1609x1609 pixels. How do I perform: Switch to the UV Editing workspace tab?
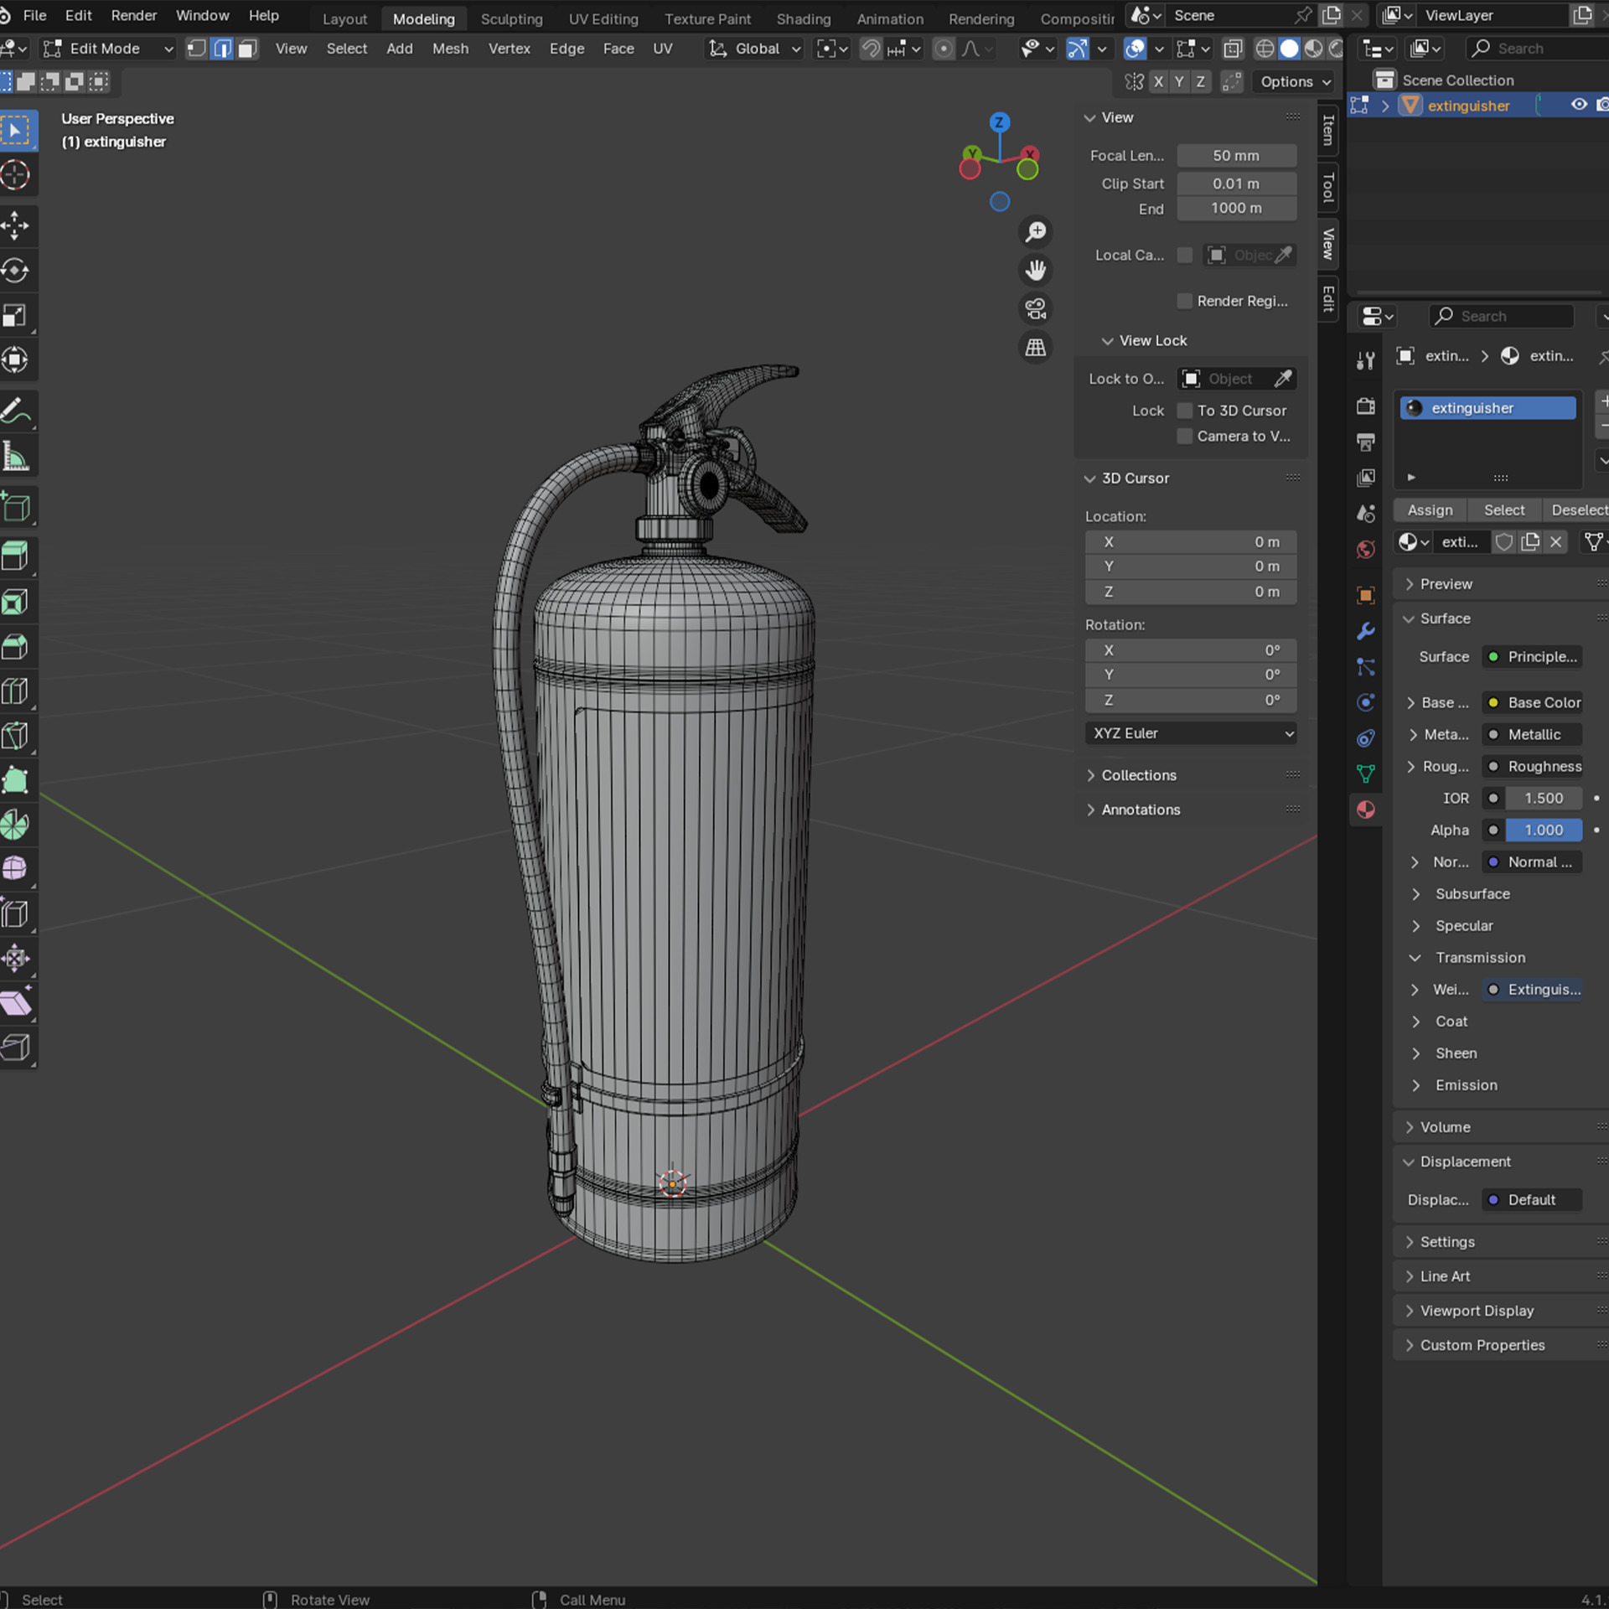point(603,18)
